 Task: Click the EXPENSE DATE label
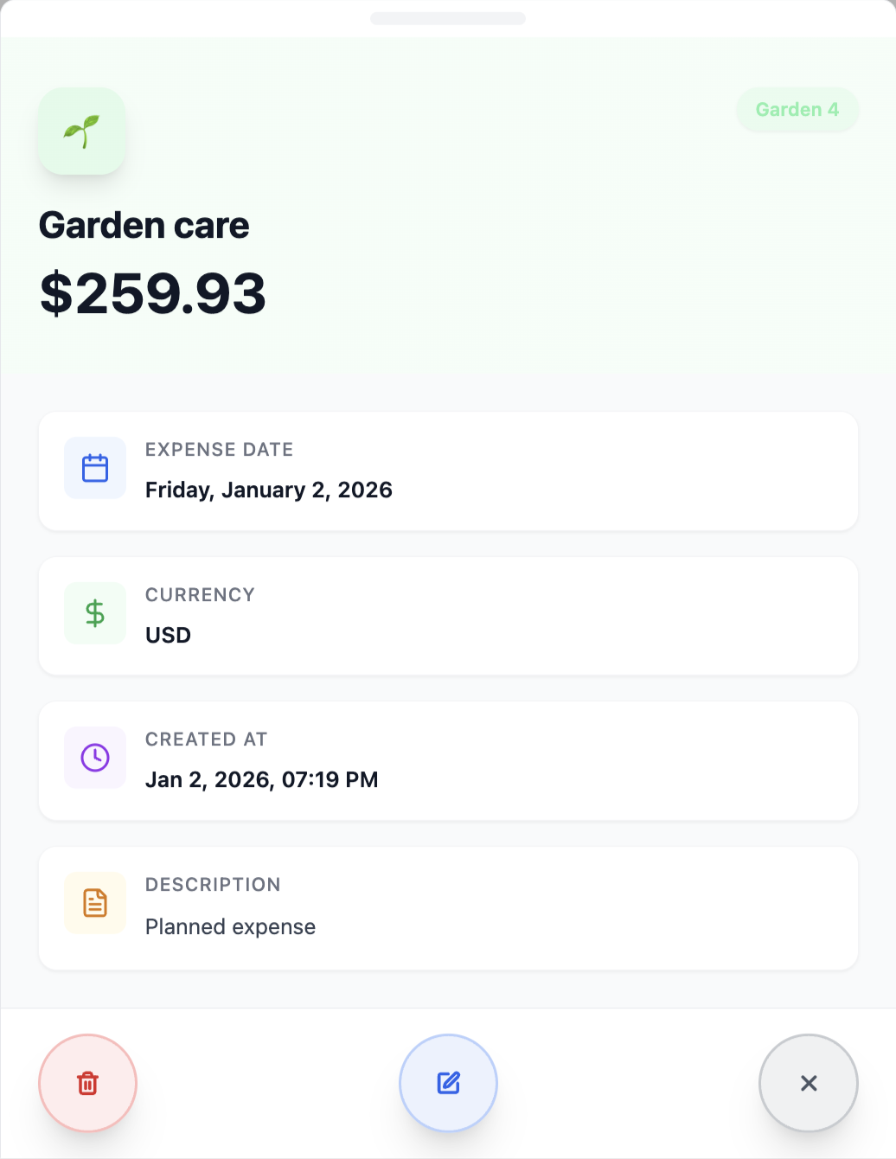[x=220, y=450]
